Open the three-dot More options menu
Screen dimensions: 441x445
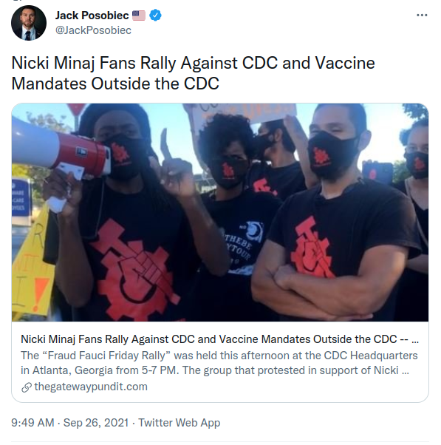click(422, 16)
